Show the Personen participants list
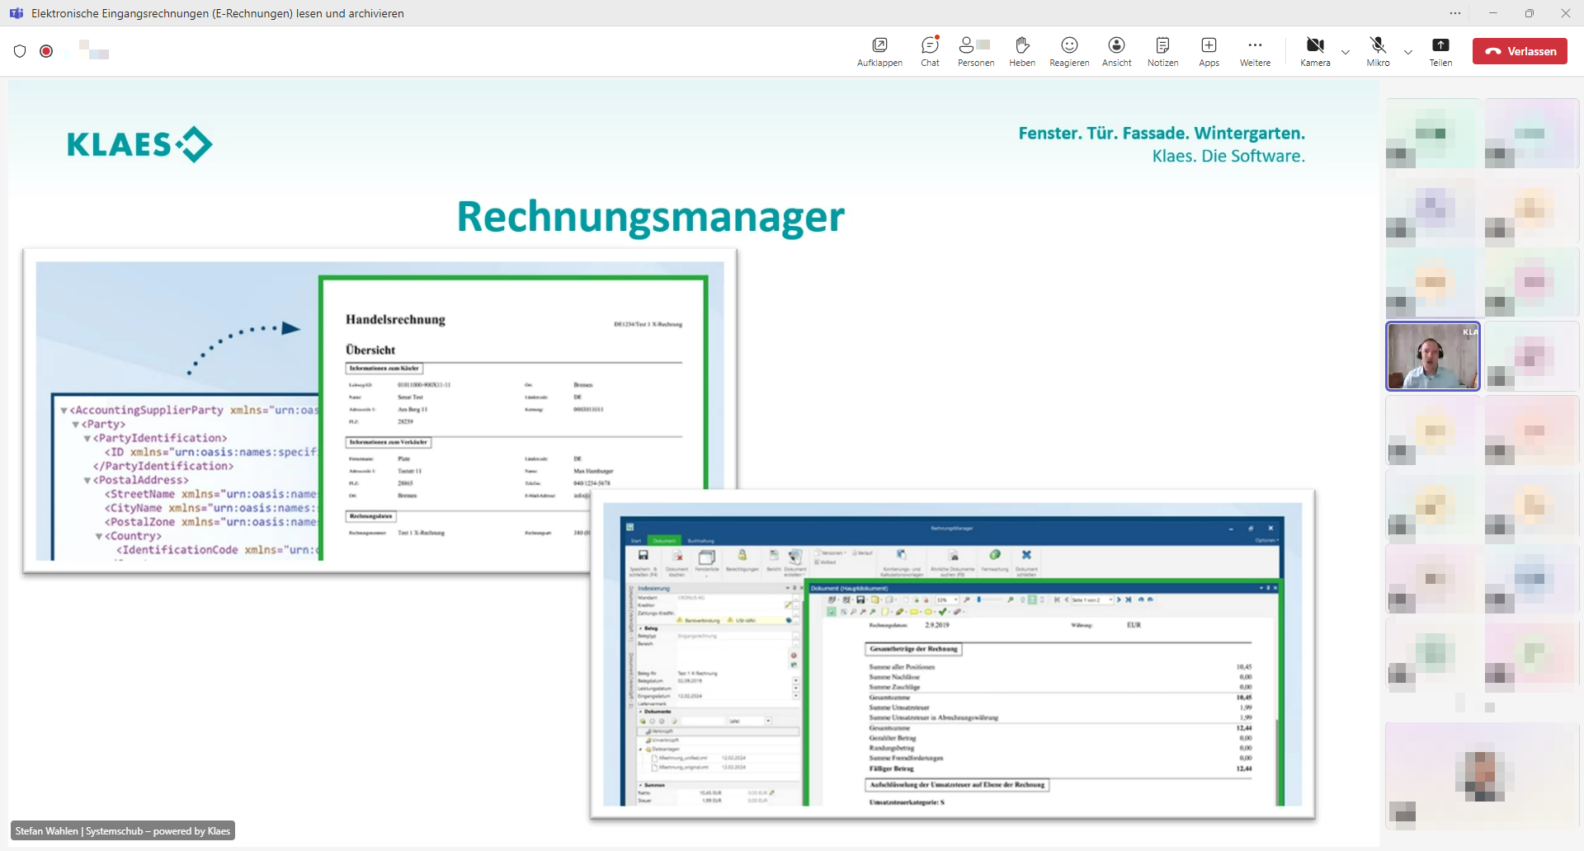 tap(976, 51)
